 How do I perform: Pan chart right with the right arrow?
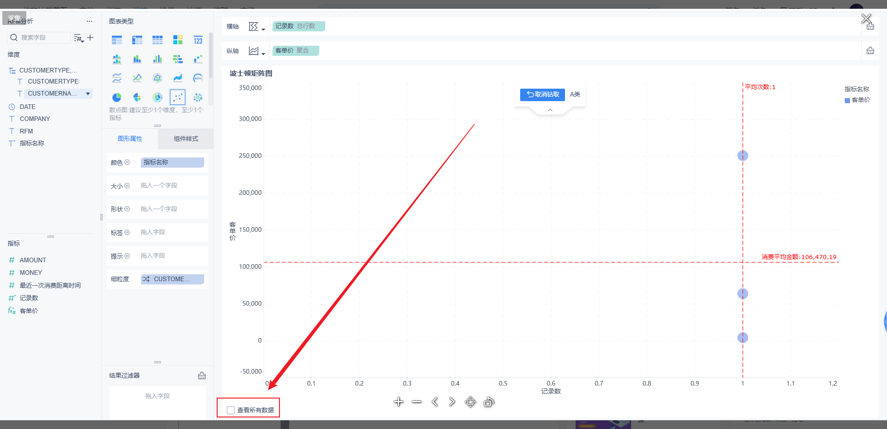pos(452,402)
